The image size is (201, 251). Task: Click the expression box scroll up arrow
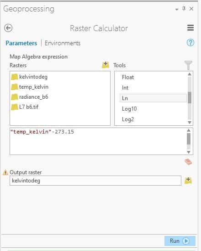click(x=189, y=130)
